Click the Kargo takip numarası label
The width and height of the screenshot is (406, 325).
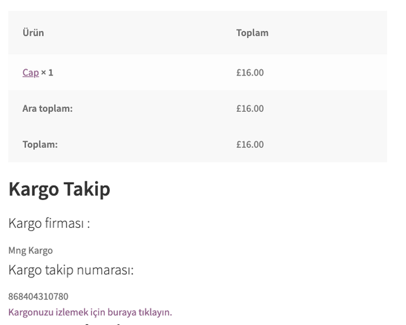(71, 270)
